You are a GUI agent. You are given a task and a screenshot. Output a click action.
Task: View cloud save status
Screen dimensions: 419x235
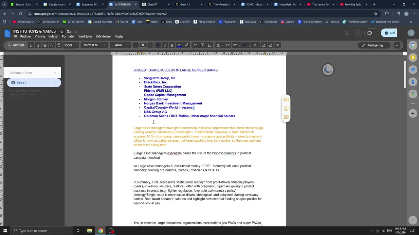pos(76,31)
